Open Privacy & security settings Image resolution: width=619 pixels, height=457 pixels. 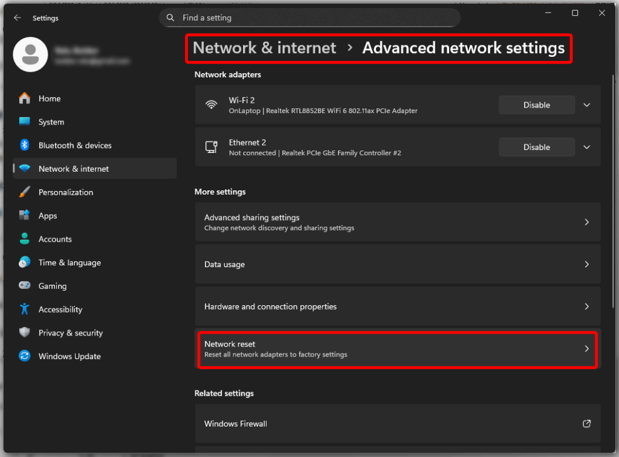tap(95, 332)
